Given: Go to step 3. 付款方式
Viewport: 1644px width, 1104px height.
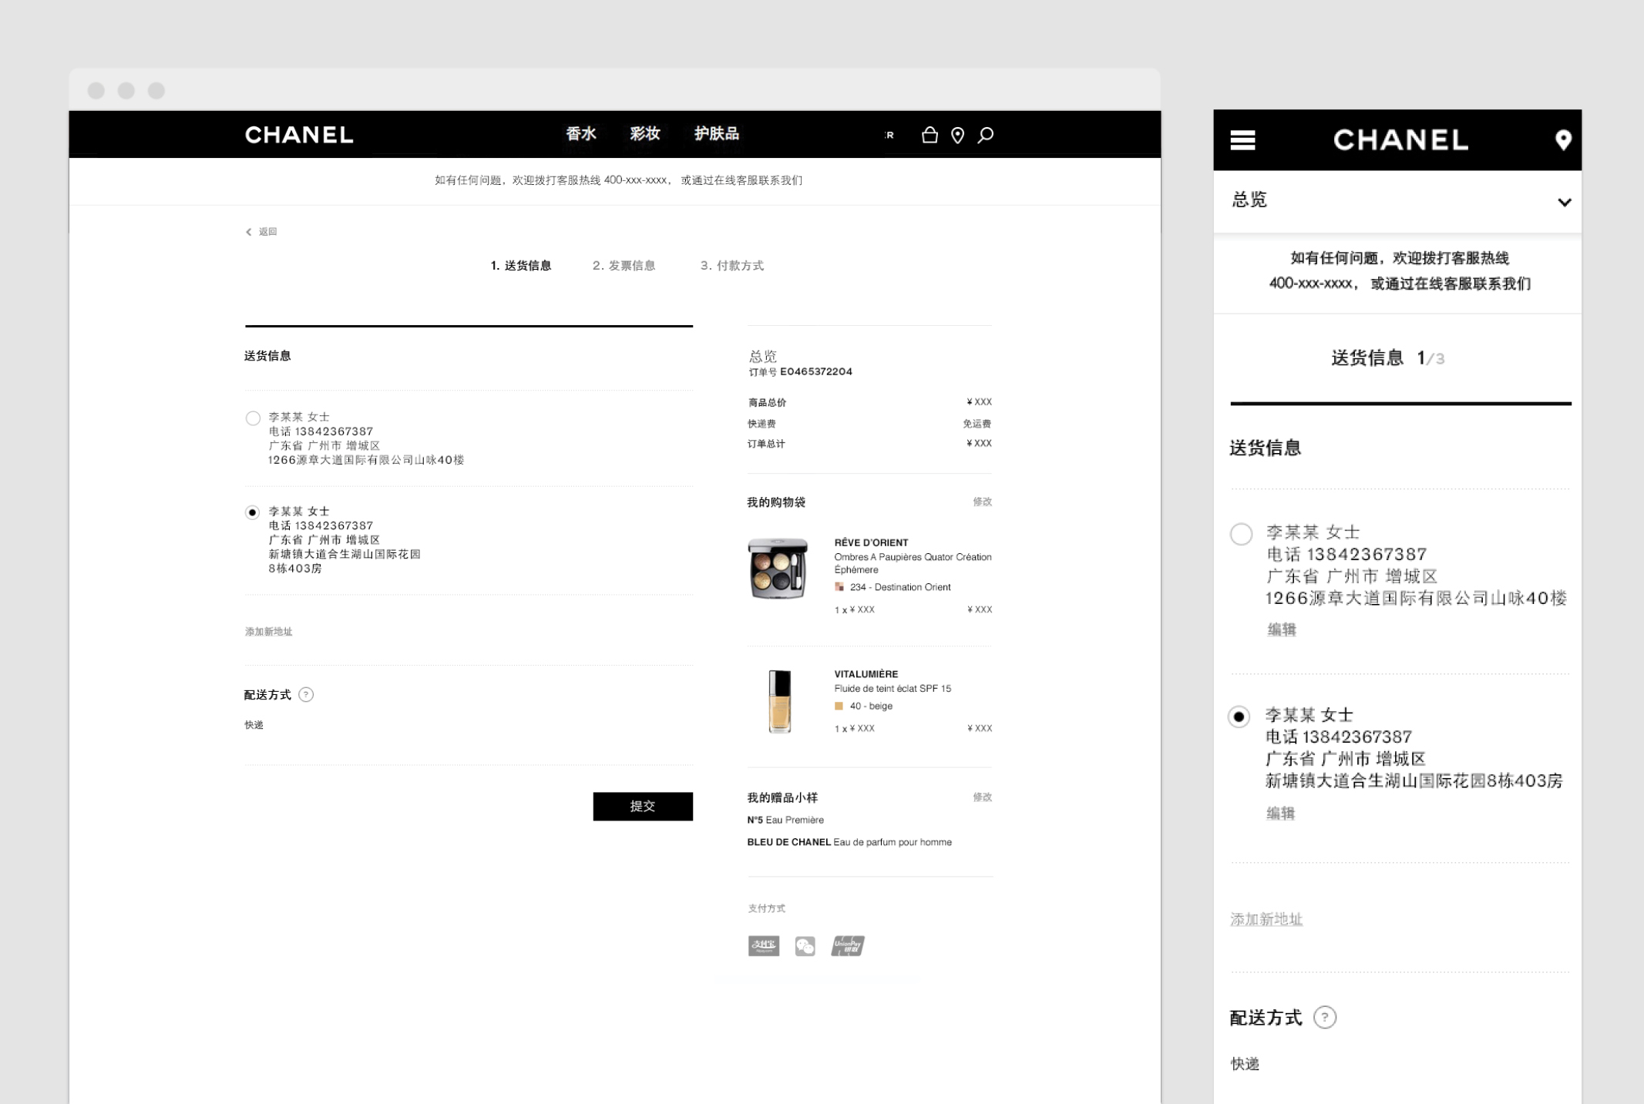Looking at the screenshot, I should (x=731, y=266).
